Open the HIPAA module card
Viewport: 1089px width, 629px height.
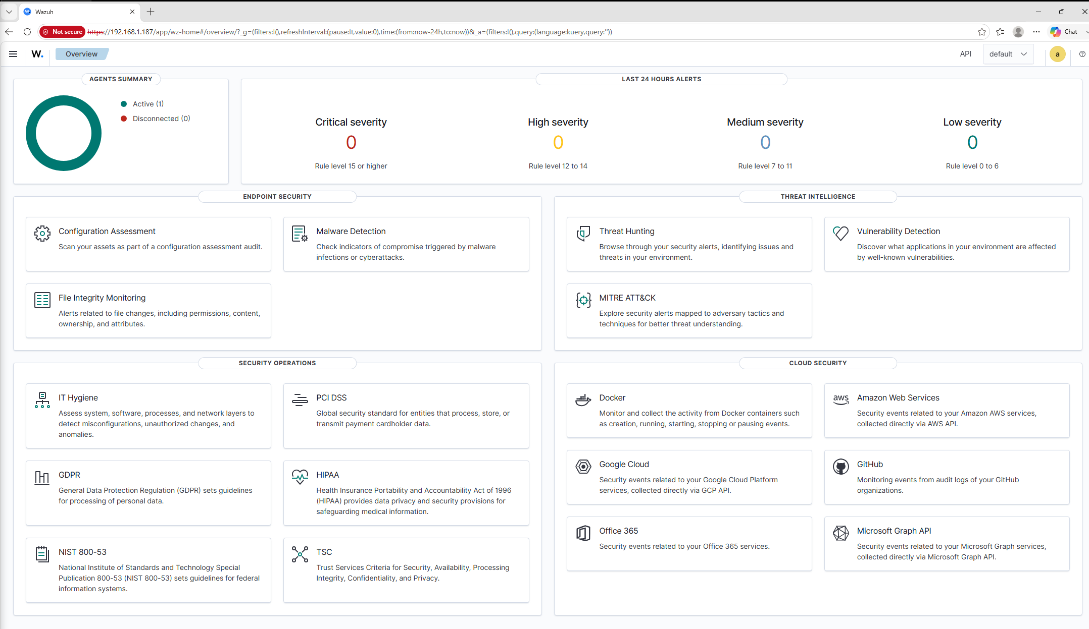pyautogui.click(x=406, y=493)
